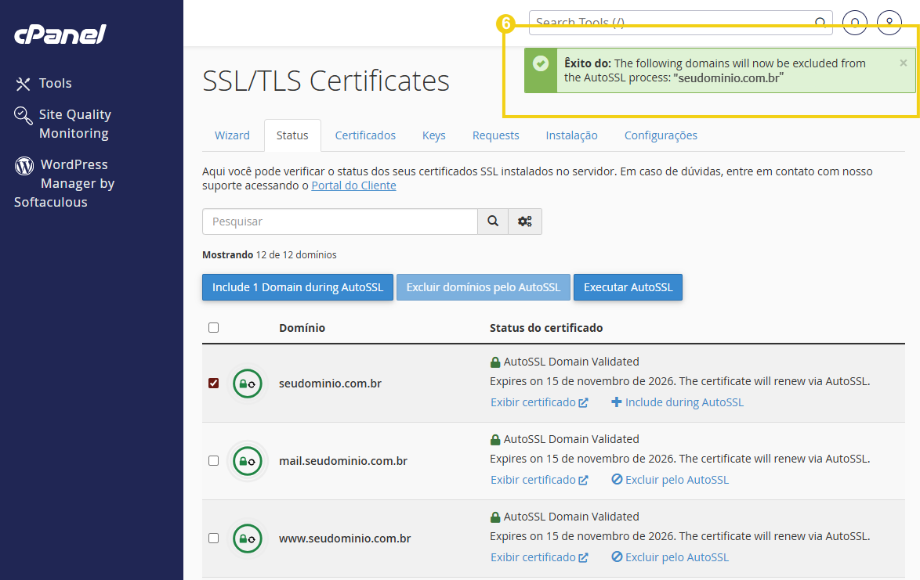920x580 pixels.
Task: Click the SSL/TLS Certificates page heading
Action: pos(326,81)
